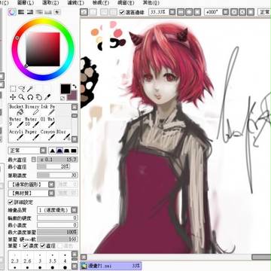Select the rectangular selection tool
Screen dimensions: 271x271
pyautogui.click(x=13, y=89)
